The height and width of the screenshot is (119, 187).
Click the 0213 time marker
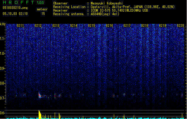click(x=56, y=26)
